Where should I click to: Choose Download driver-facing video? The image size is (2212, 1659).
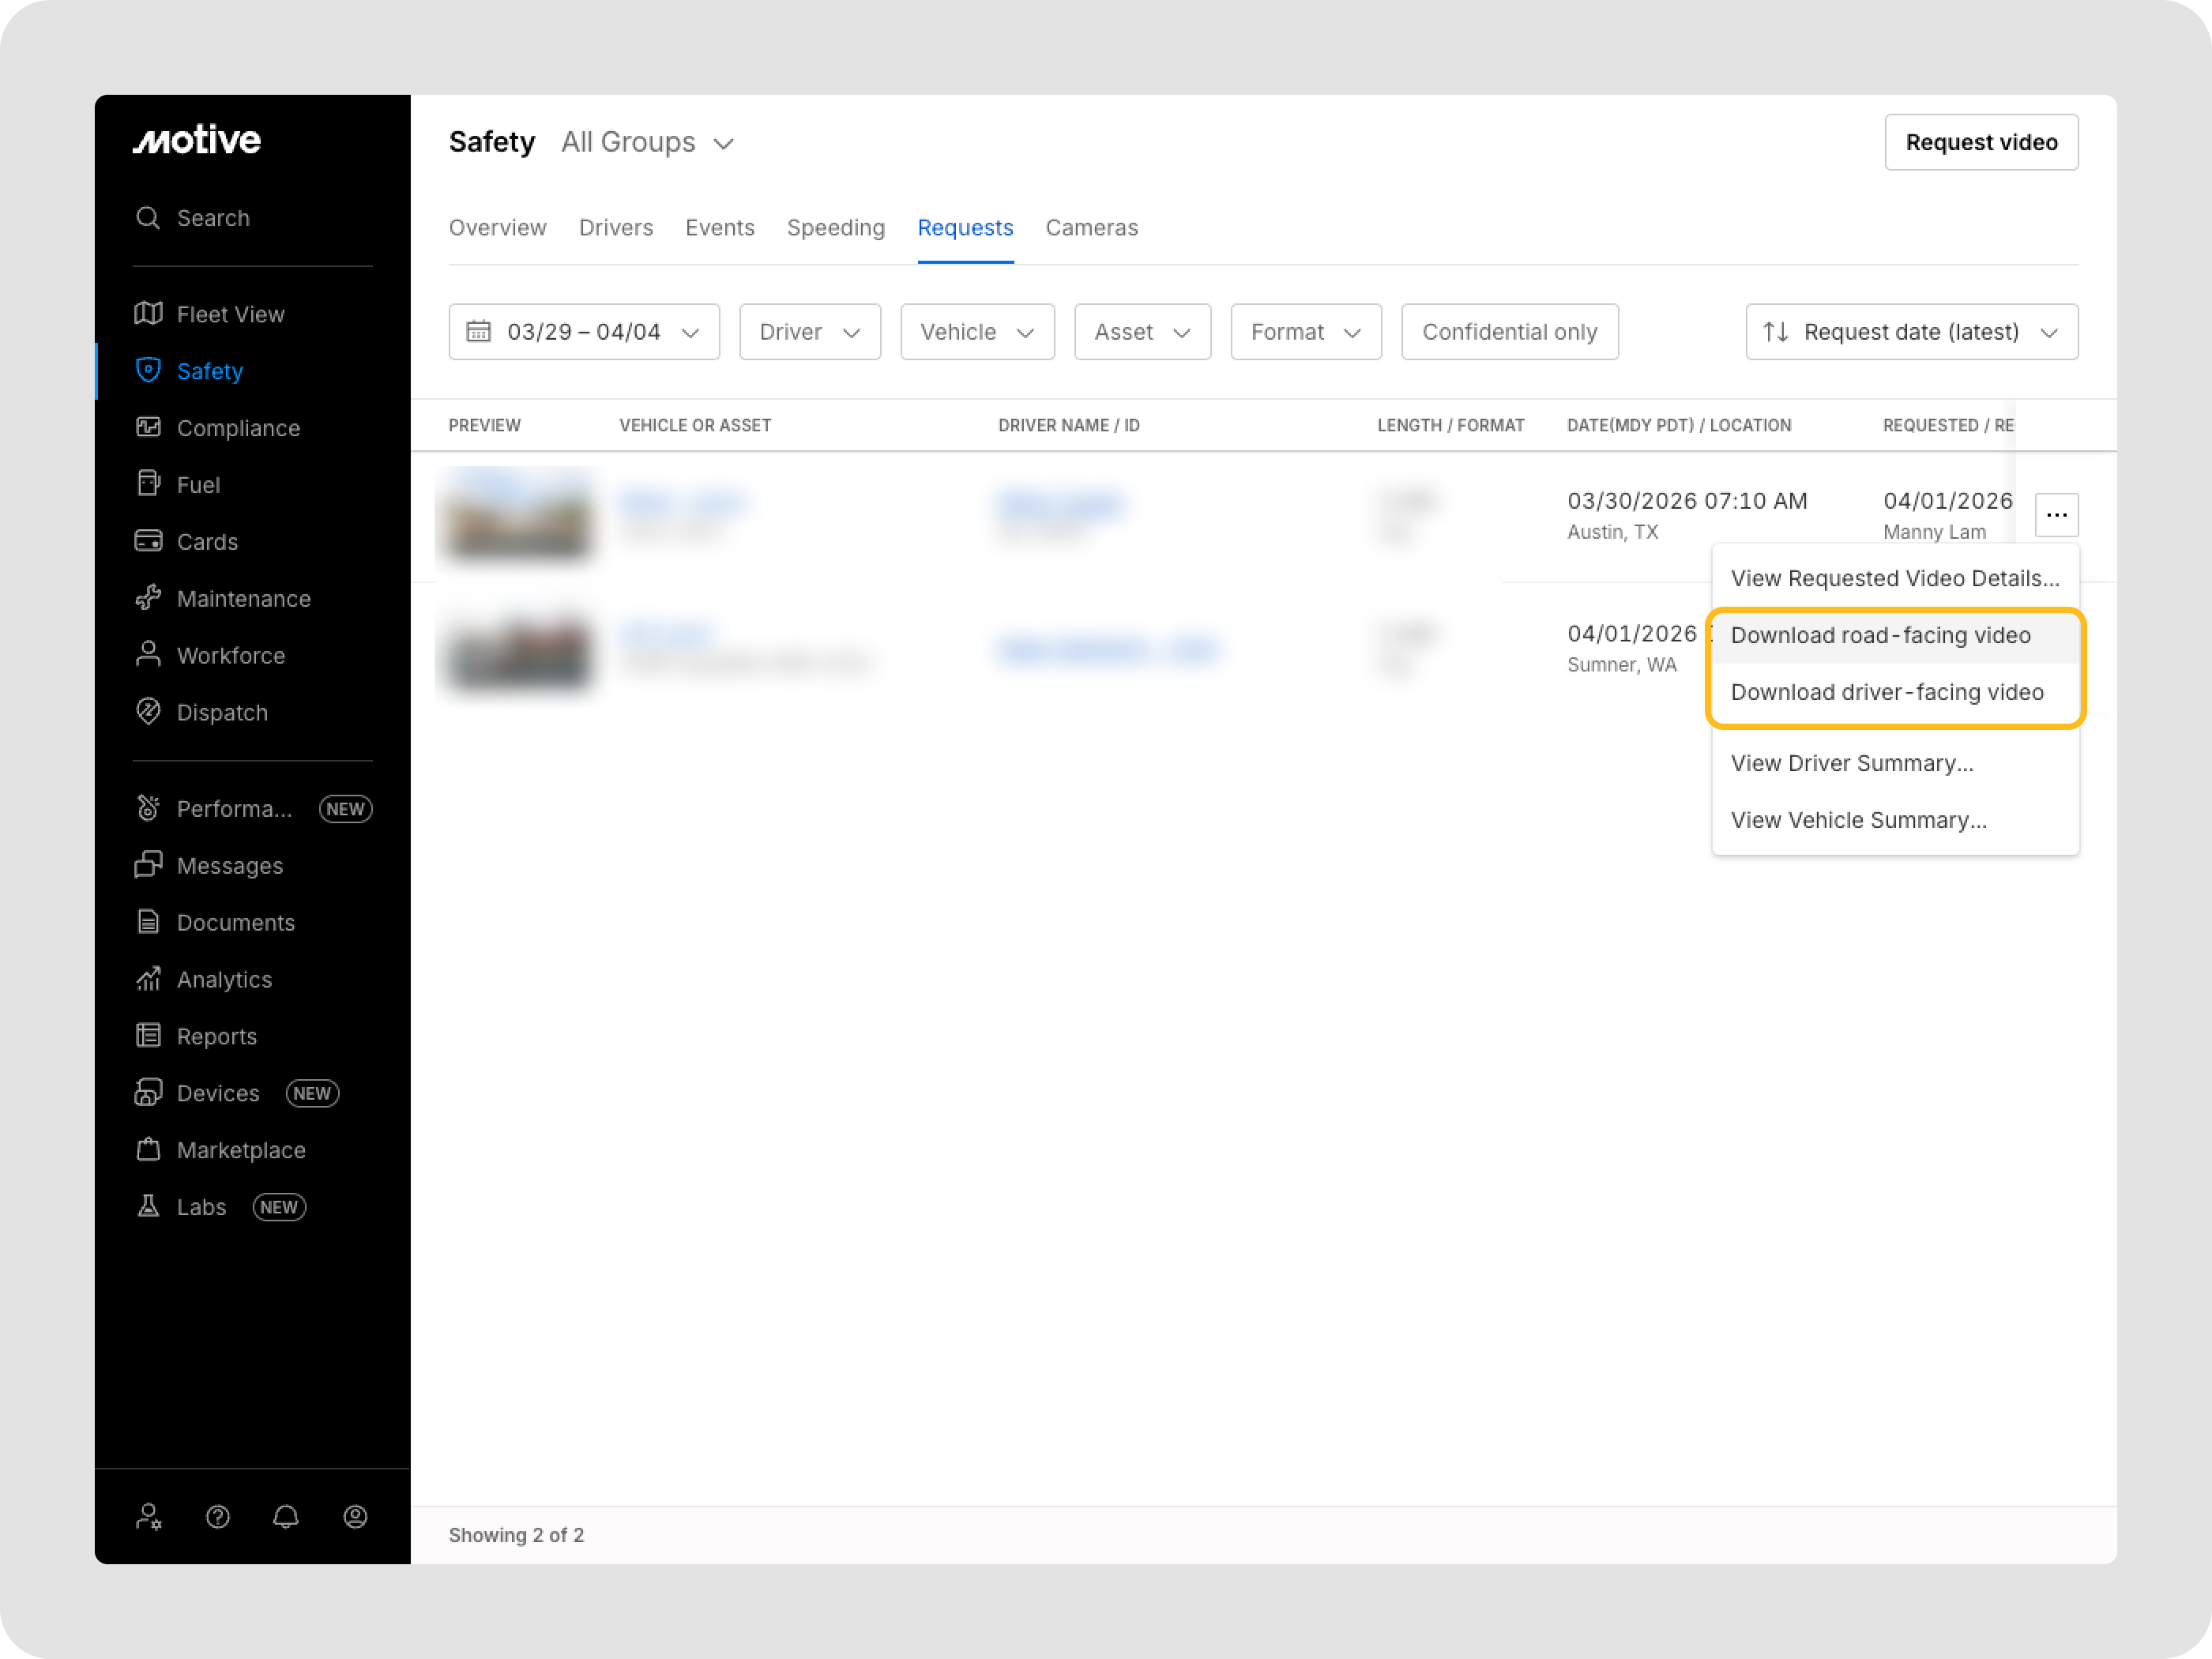pos(1886,692)
